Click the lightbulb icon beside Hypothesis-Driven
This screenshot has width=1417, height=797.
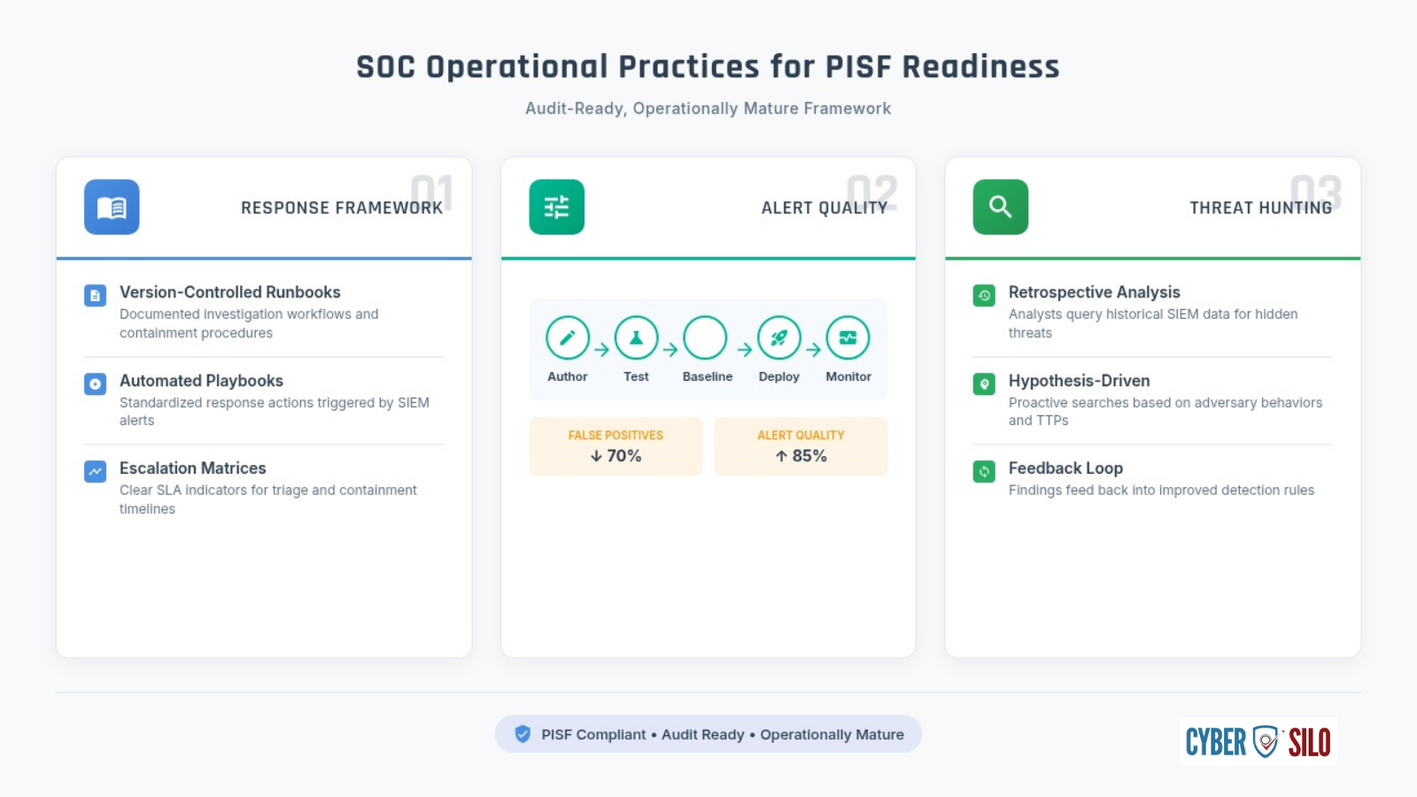coord(984,383)
